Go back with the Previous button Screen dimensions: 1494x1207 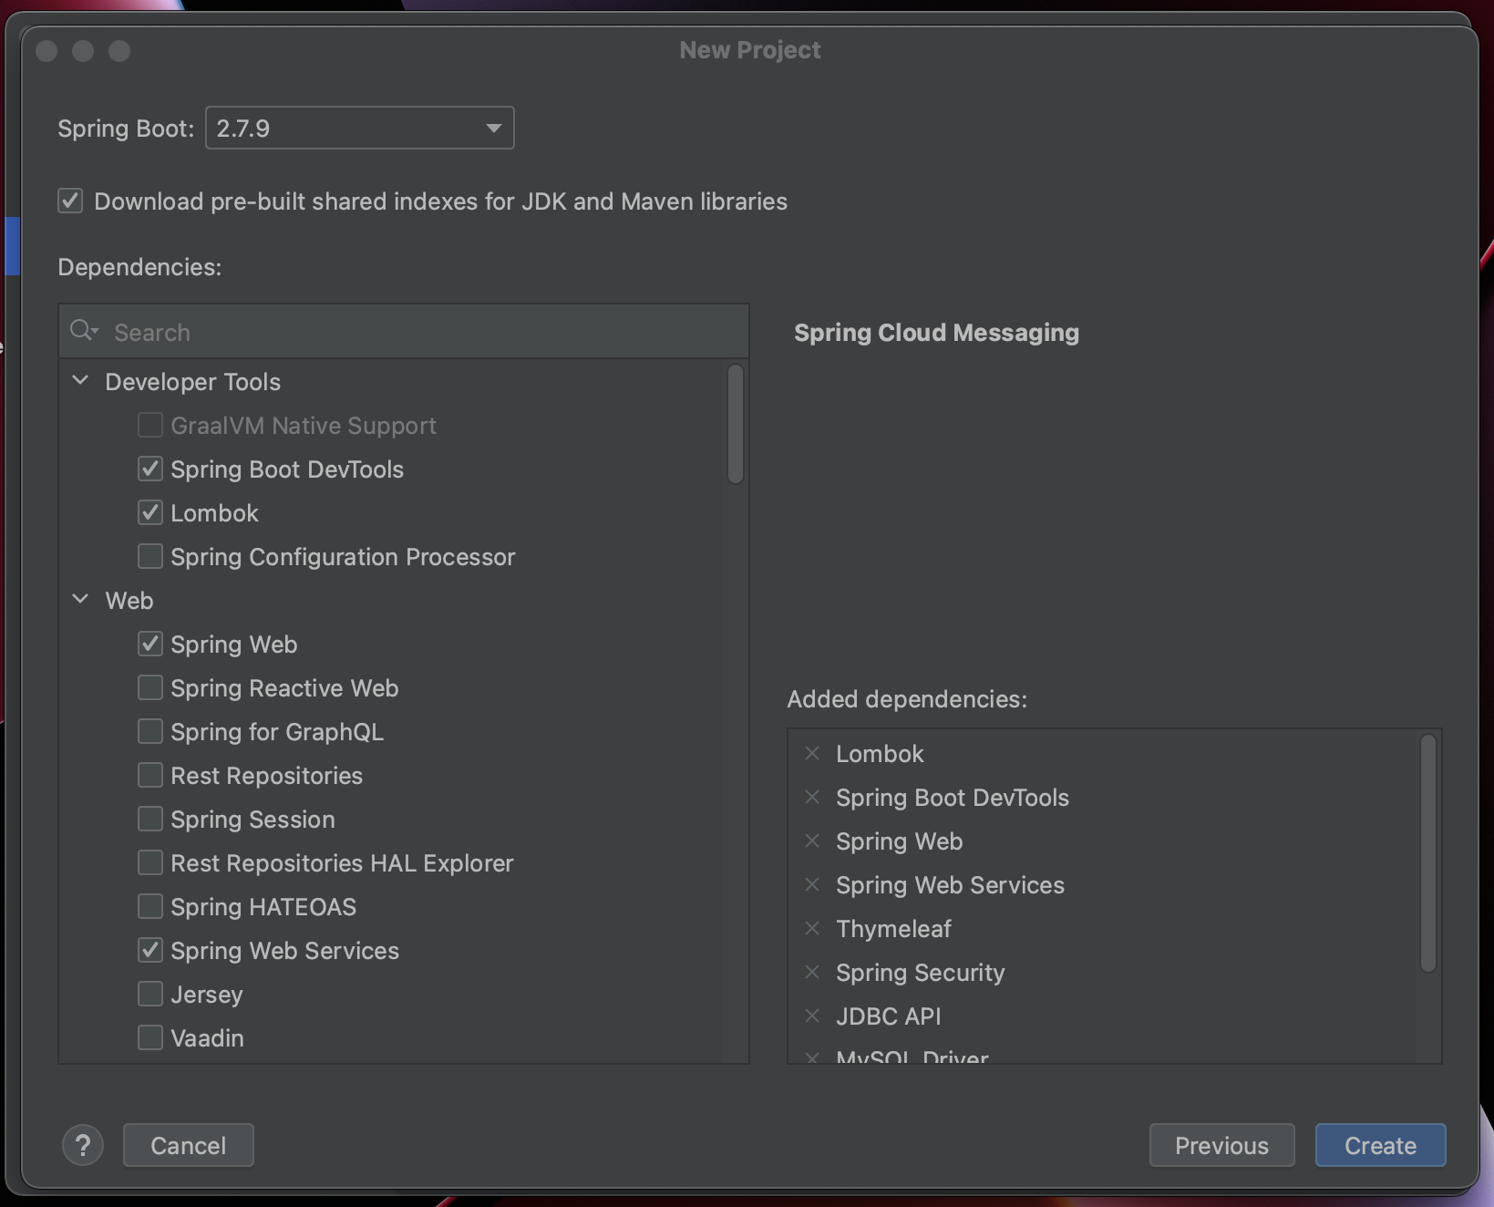(x=1221, y=1145)
